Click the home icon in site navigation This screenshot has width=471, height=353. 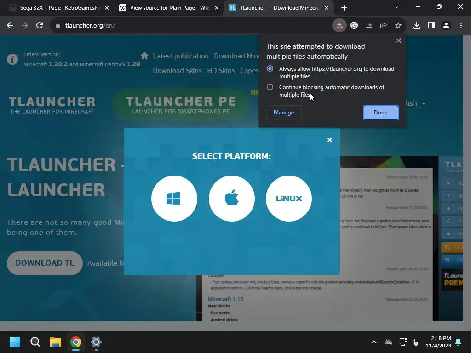point(144,56)
